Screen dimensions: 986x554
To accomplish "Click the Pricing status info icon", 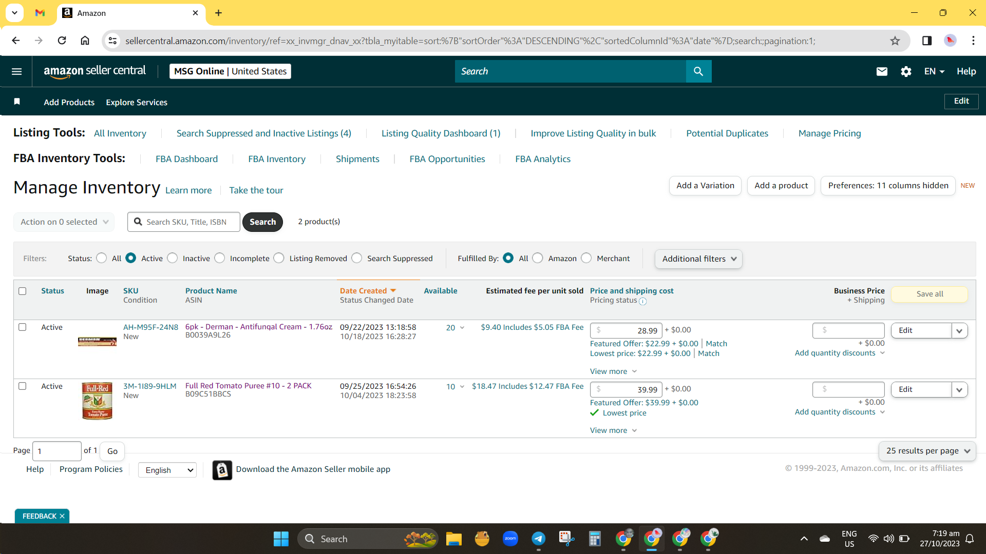I will tap(642, 301).
